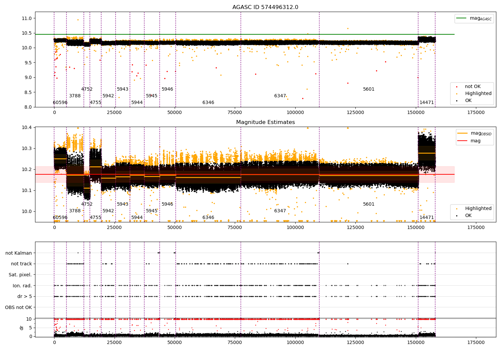
Task: Click the rotated 'dr' y-axis label
Action: 22,328
